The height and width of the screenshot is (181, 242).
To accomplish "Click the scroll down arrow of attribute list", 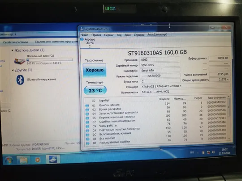I will 229,139.
